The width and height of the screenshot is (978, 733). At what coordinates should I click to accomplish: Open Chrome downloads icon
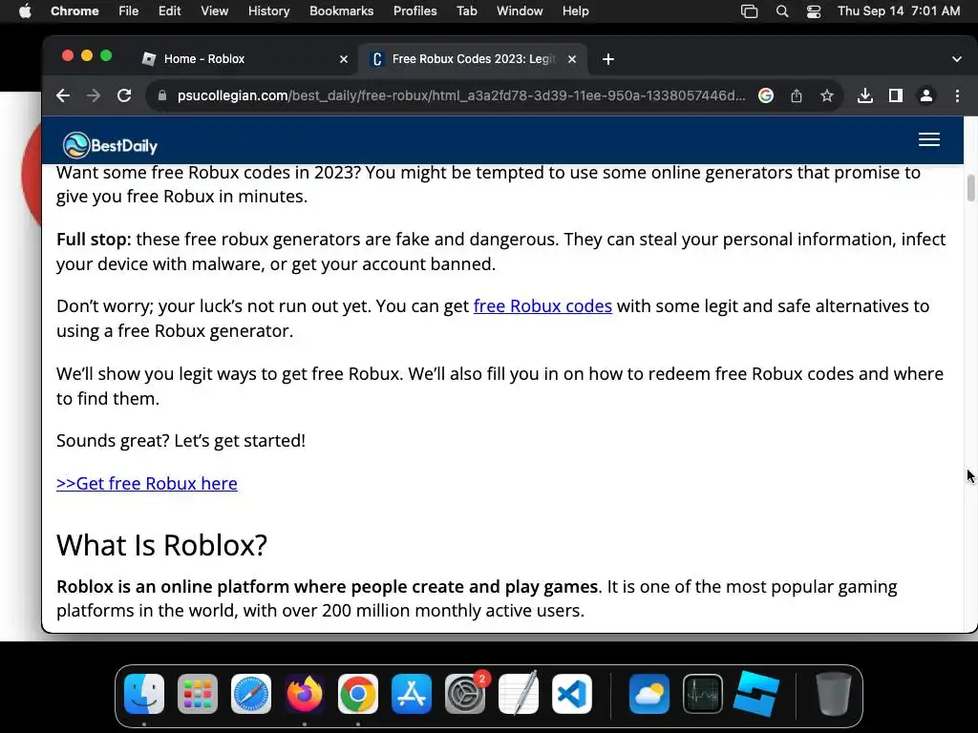click(865, 96)
